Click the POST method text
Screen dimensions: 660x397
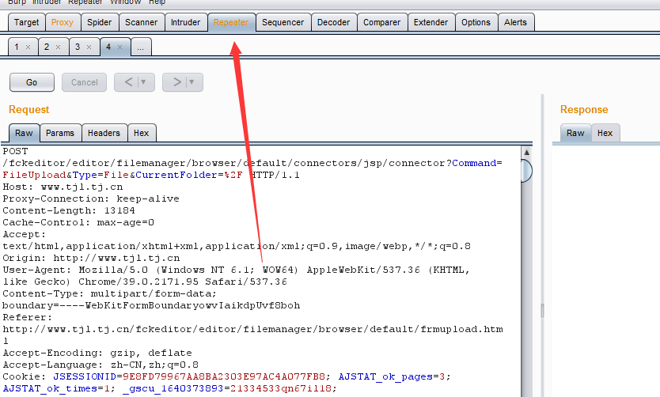click(15, 151)
